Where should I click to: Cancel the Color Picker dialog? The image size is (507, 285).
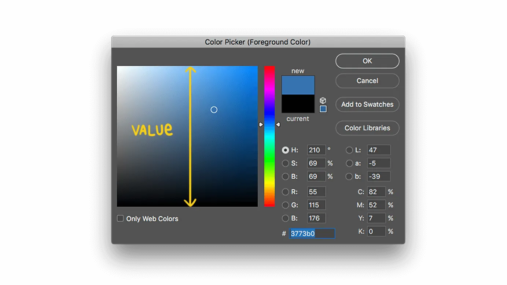(367, 81)
